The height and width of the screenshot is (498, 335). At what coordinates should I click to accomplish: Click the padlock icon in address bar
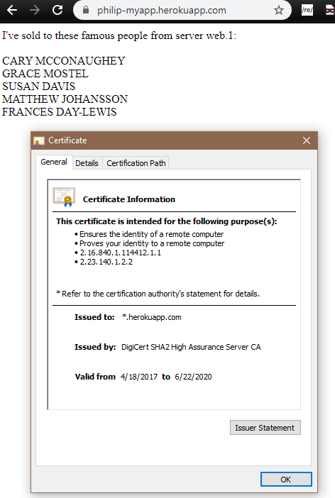(x=86, y=10)
